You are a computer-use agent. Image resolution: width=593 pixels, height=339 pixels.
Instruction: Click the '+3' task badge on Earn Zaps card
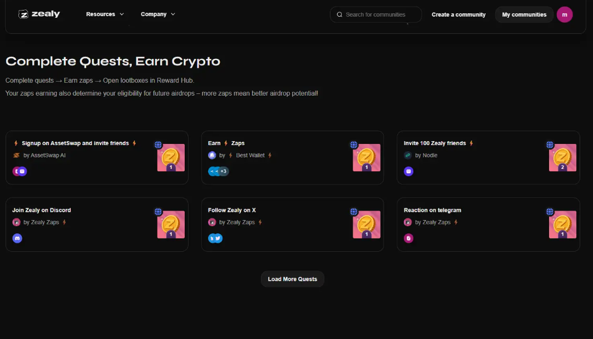click(x=224, y=171)
